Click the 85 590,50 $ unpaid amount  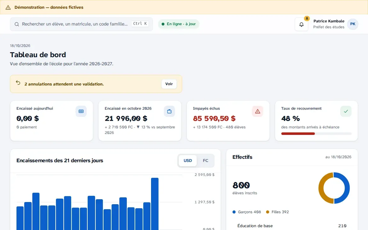[x=214, y=118]
